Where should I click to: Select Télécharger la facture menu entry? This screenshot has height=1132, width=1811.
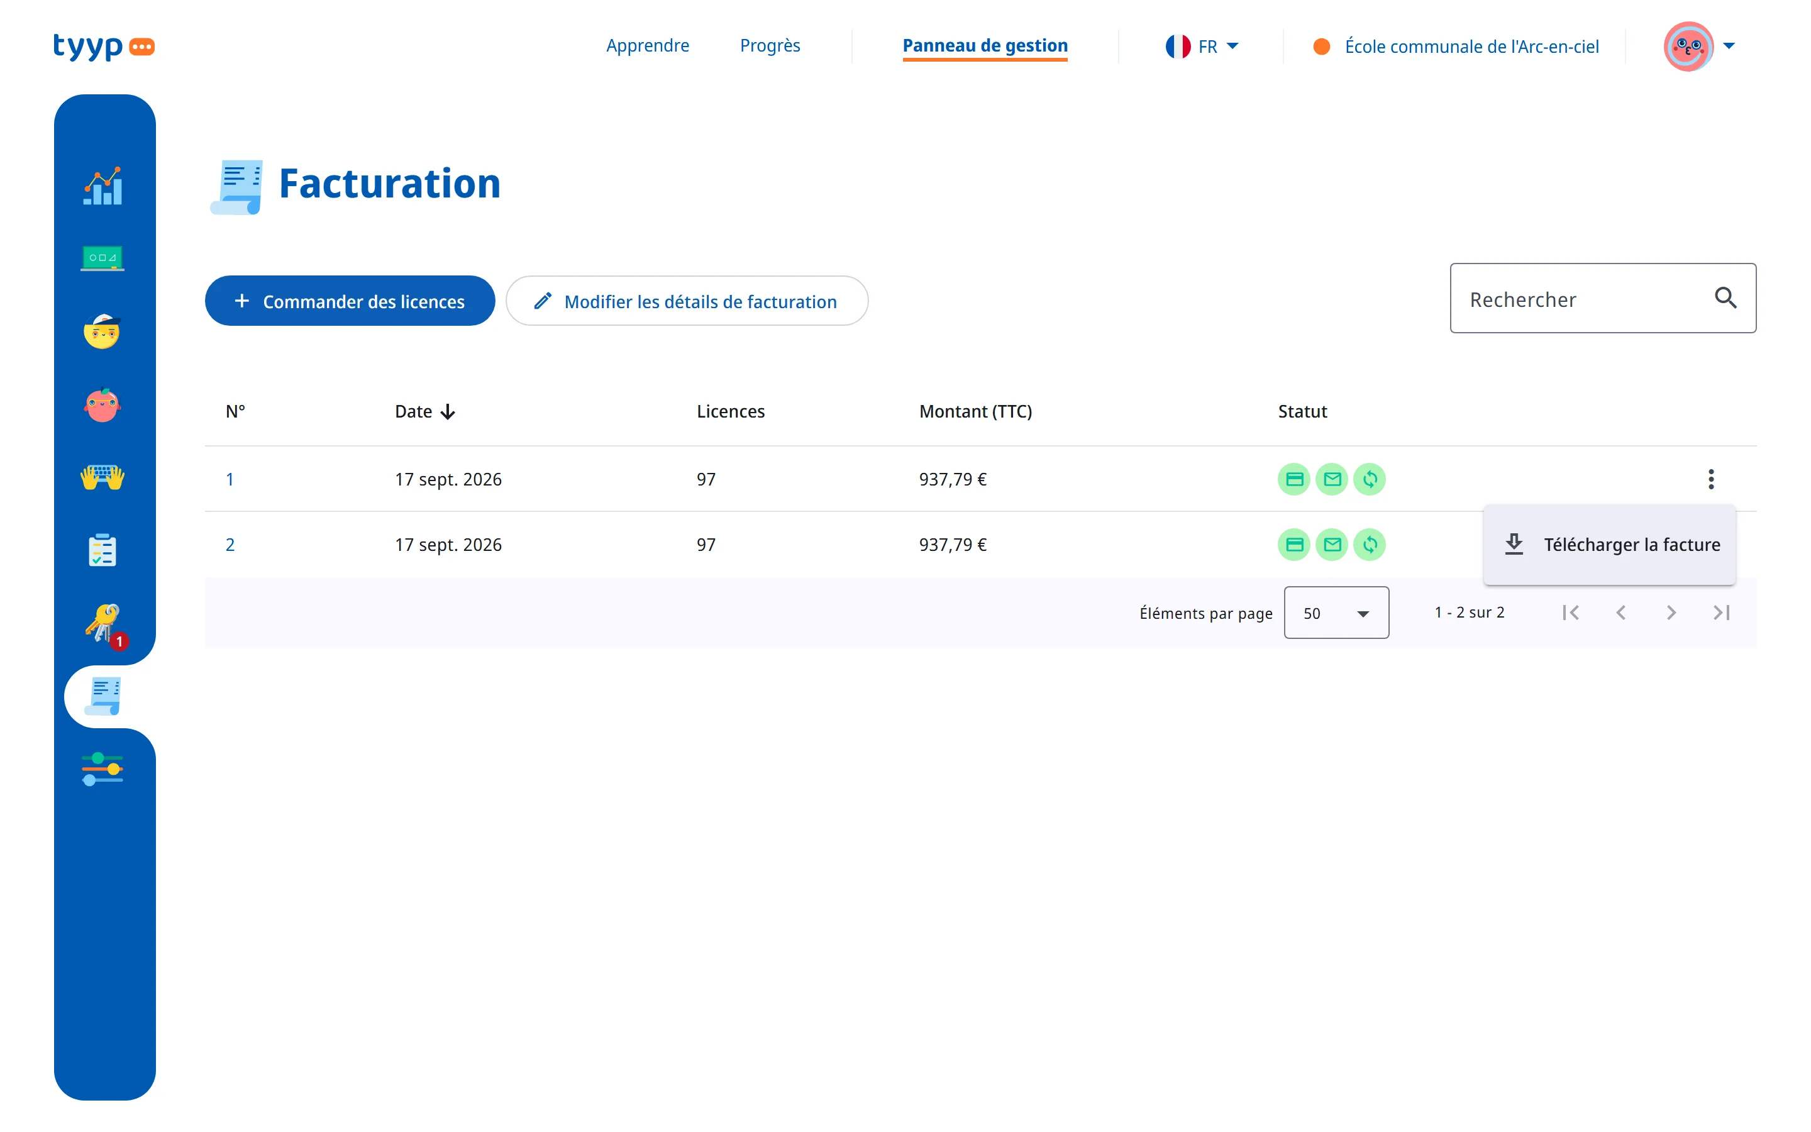(x=1610, y=544)
